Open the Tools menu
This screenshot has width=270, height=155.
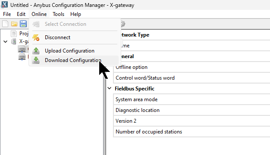tap(59, 14)
